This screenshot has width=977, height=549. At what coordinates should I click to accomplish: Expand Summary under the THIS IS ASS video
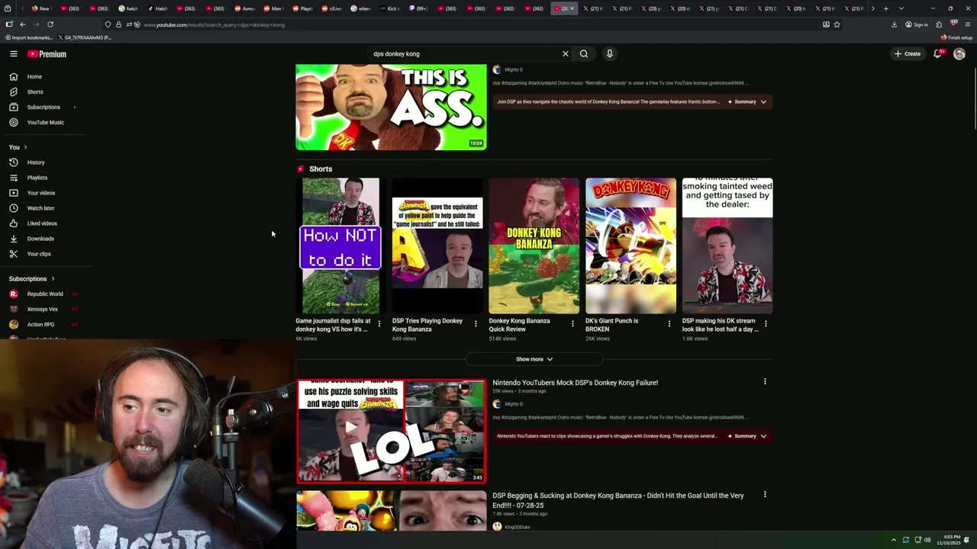[x=748, y=101]
